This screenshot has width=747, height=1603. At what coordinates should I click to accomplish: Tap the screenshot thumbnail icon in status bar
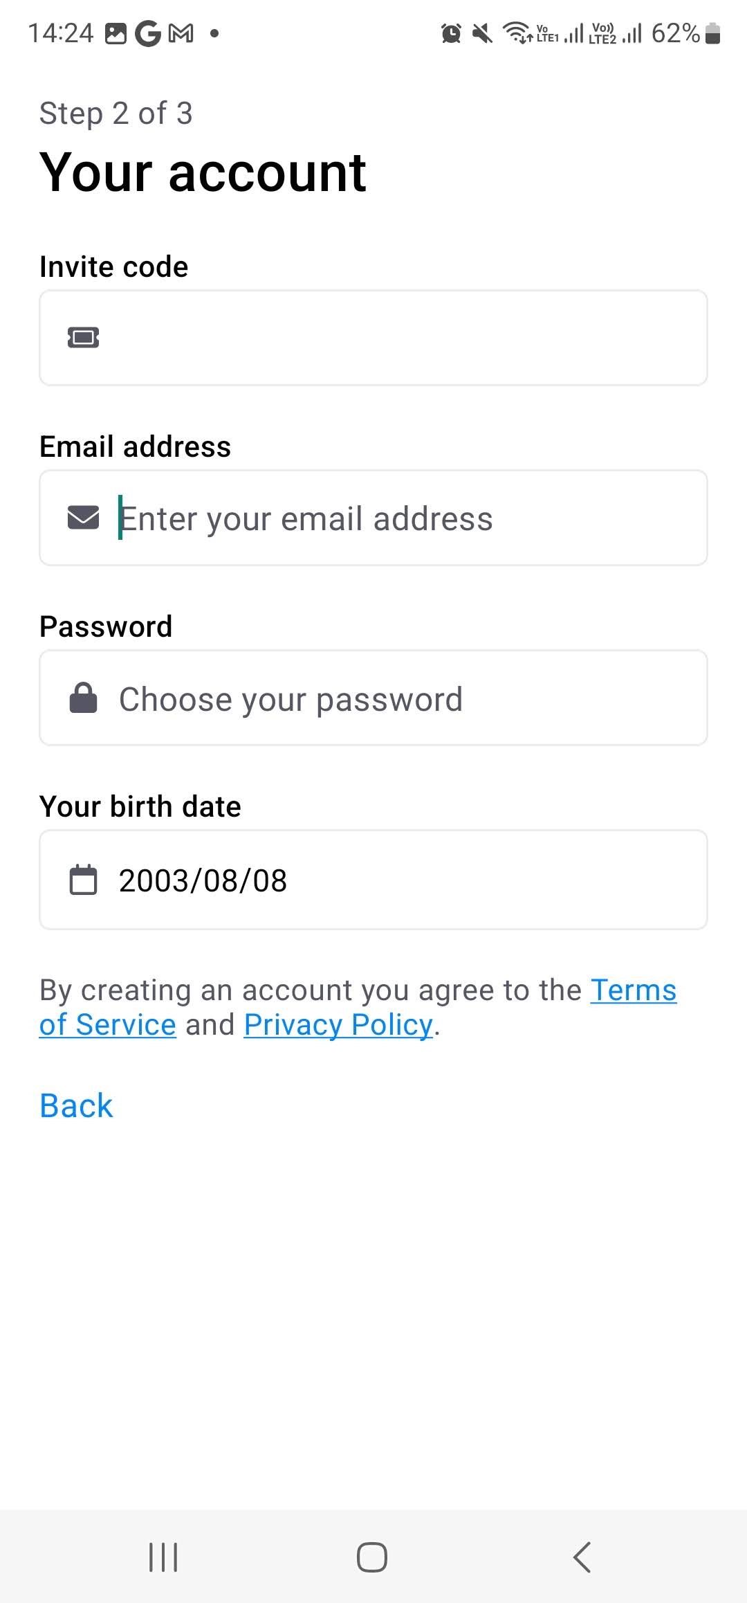coord(115,33)
